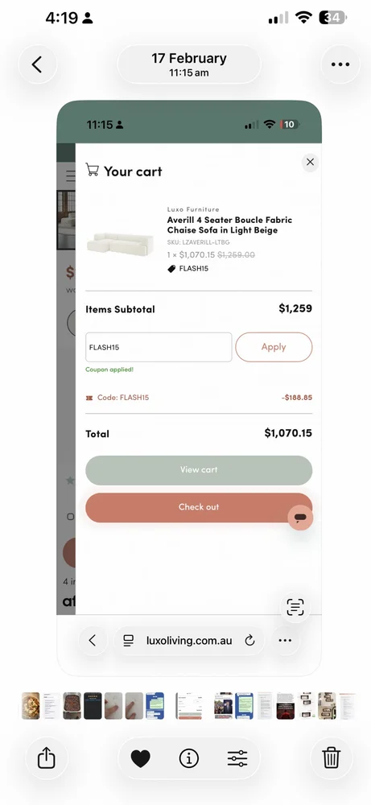Open the edit adjustments sliders icon
Screen dimensions: 371x805
pos(237,758)
